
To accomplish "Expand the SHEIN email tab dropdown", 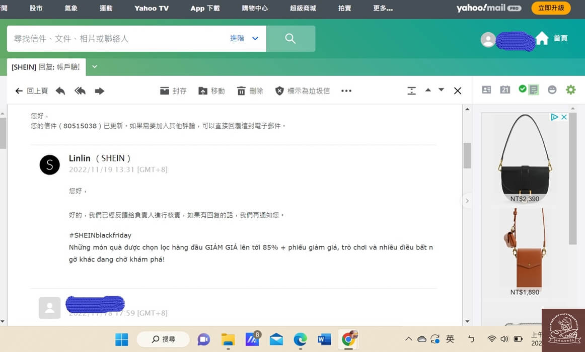I will (94, 66).
